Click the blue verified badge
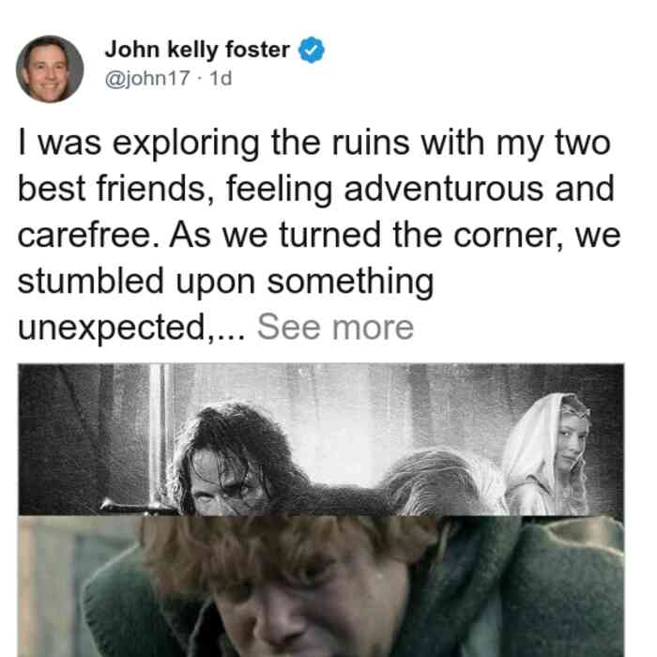The image size is (657, 657). click(x=311, y=50)
